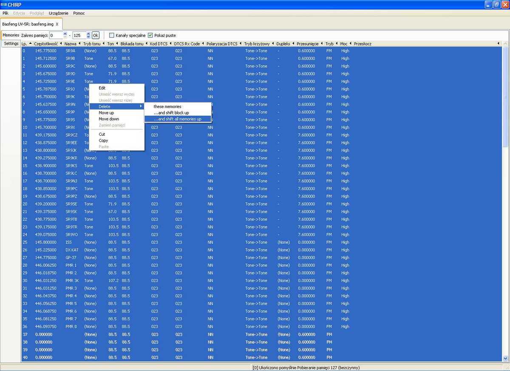
Task: Open the Urządzenie menu
Action: [x=58, y=13]
